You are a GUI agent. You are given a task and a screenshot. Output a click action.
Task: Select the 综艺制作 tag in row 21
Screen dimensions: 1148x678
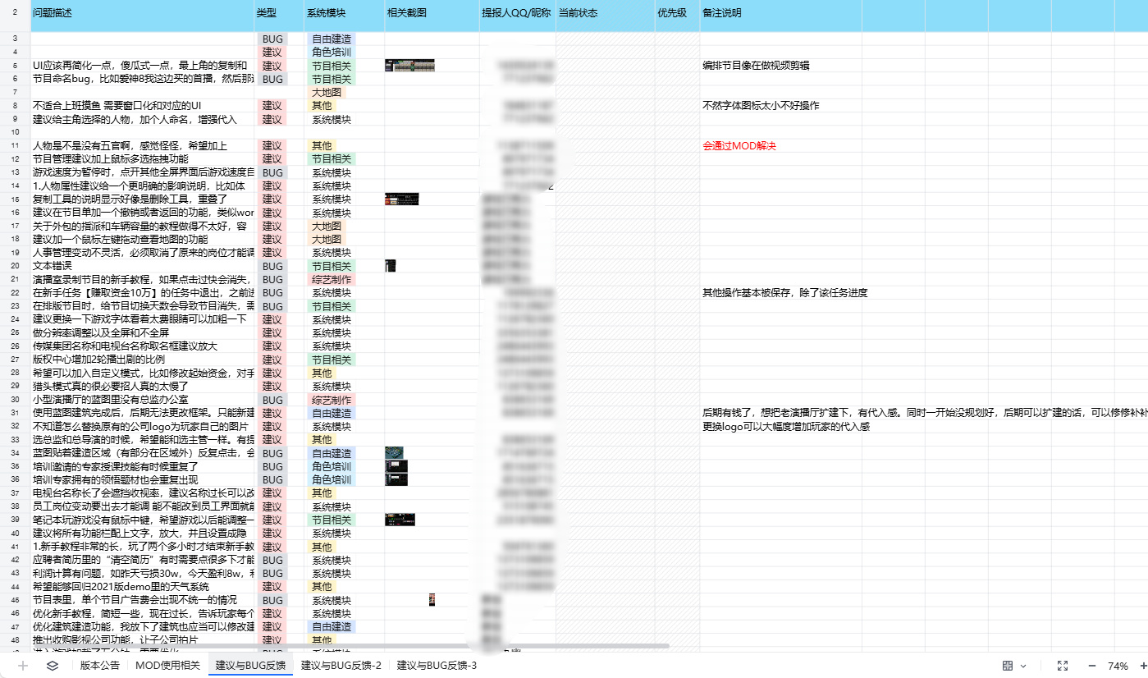332,280
